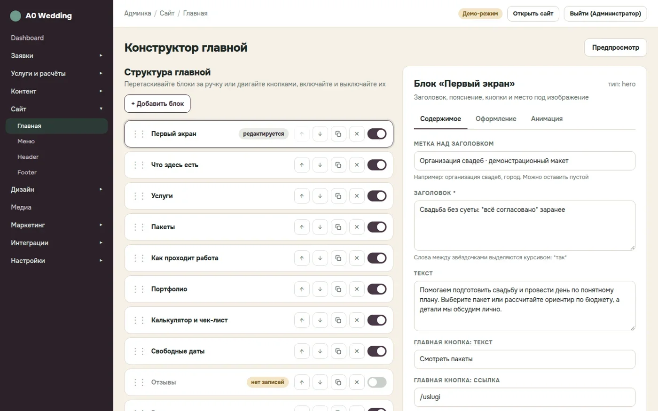658x411 pixels.
Task: Move the Пакеты block up
Action: click(x=302, y=227)
